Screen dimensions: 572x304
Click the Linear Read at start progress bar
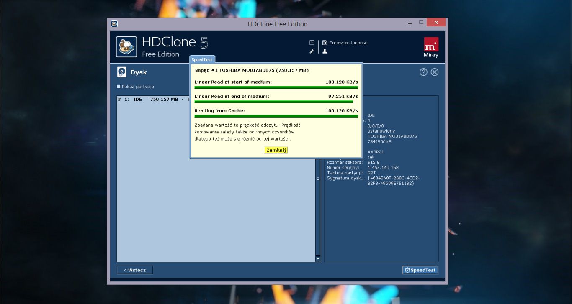click(276, 87)
